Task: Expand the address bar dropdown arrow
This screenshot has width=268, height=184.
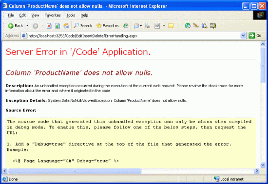Action: (243, 36)
